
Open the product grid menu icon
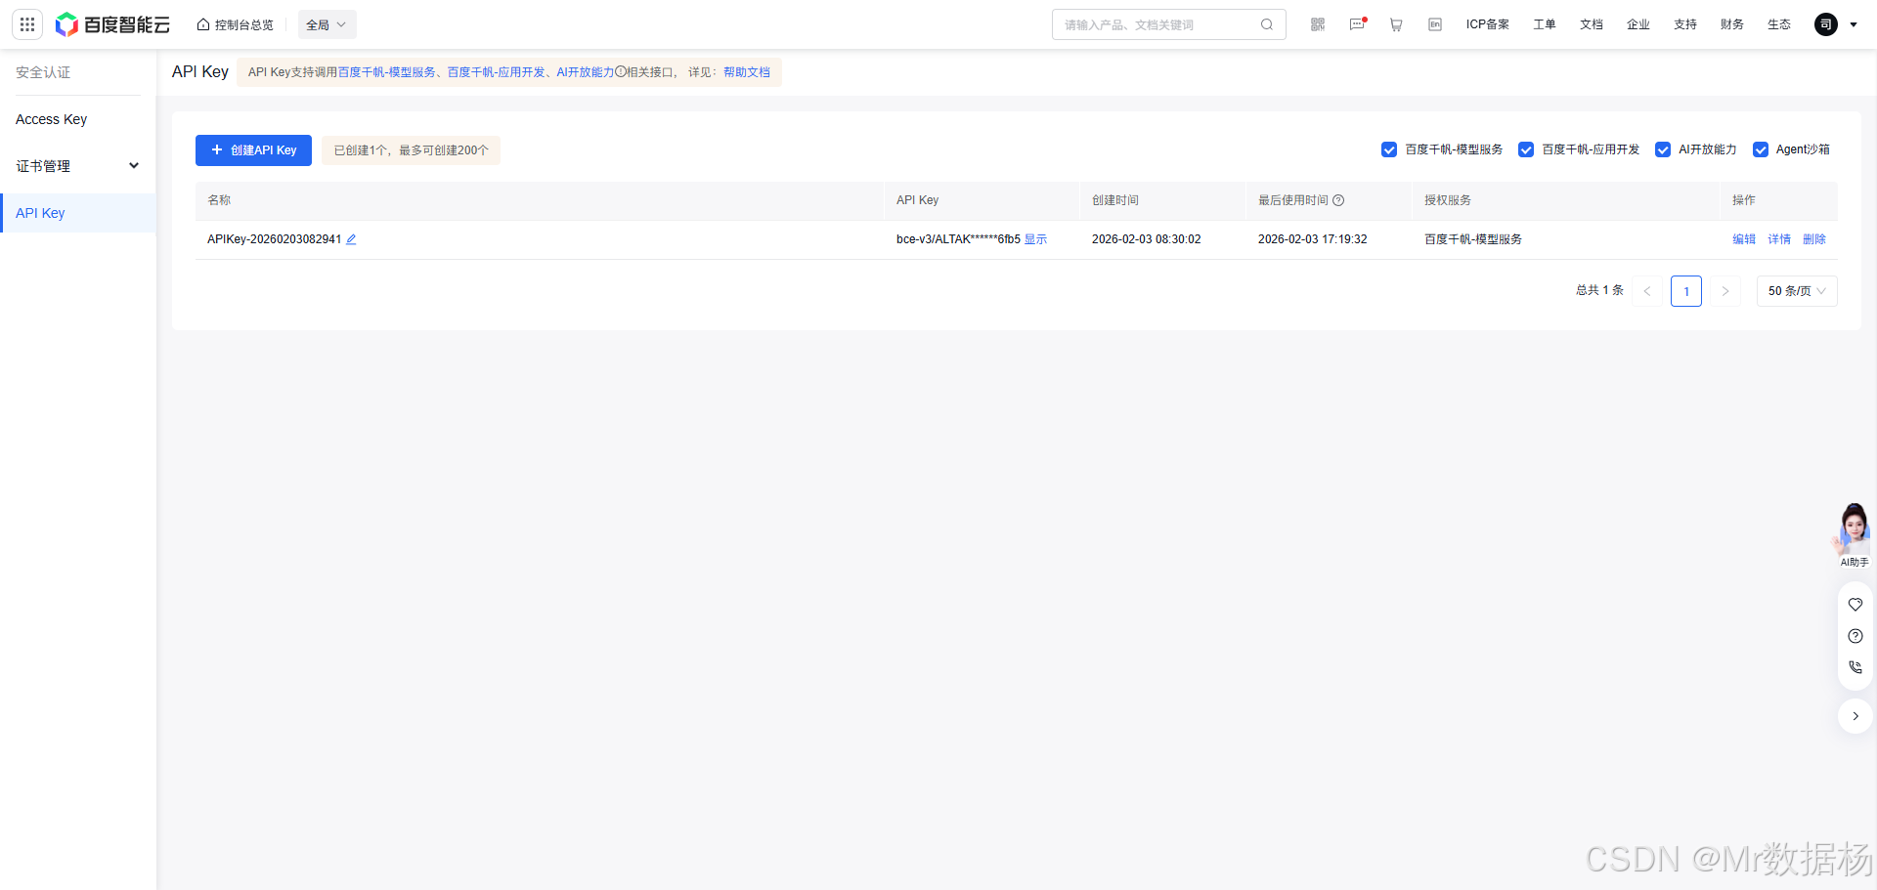point(27,24)
